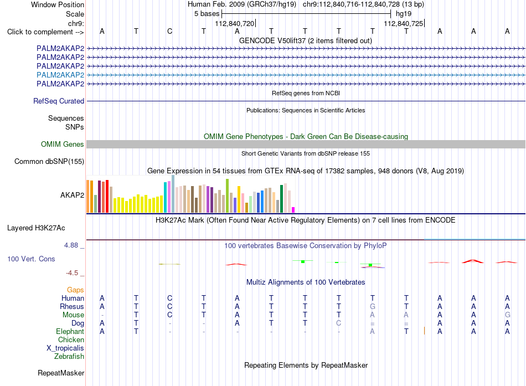This screenshot has height=386, width=526.
Task: Click the light-blue PALM2AKAP2 transcript label
Action: 60,75
